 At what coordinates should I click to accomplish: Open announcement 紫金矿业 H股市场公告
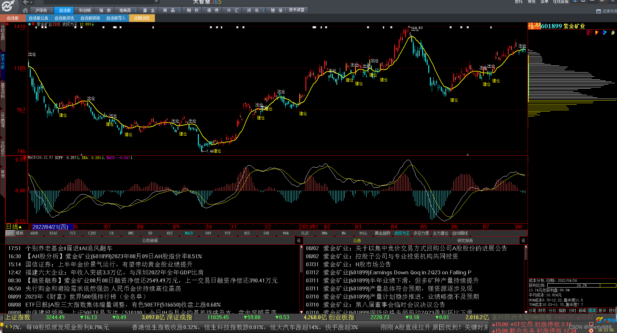357,264
